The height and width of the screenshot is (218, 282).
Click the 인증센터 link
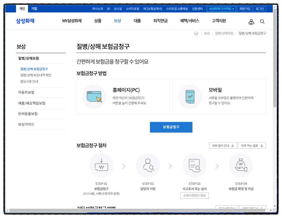(x=197, y=9)
